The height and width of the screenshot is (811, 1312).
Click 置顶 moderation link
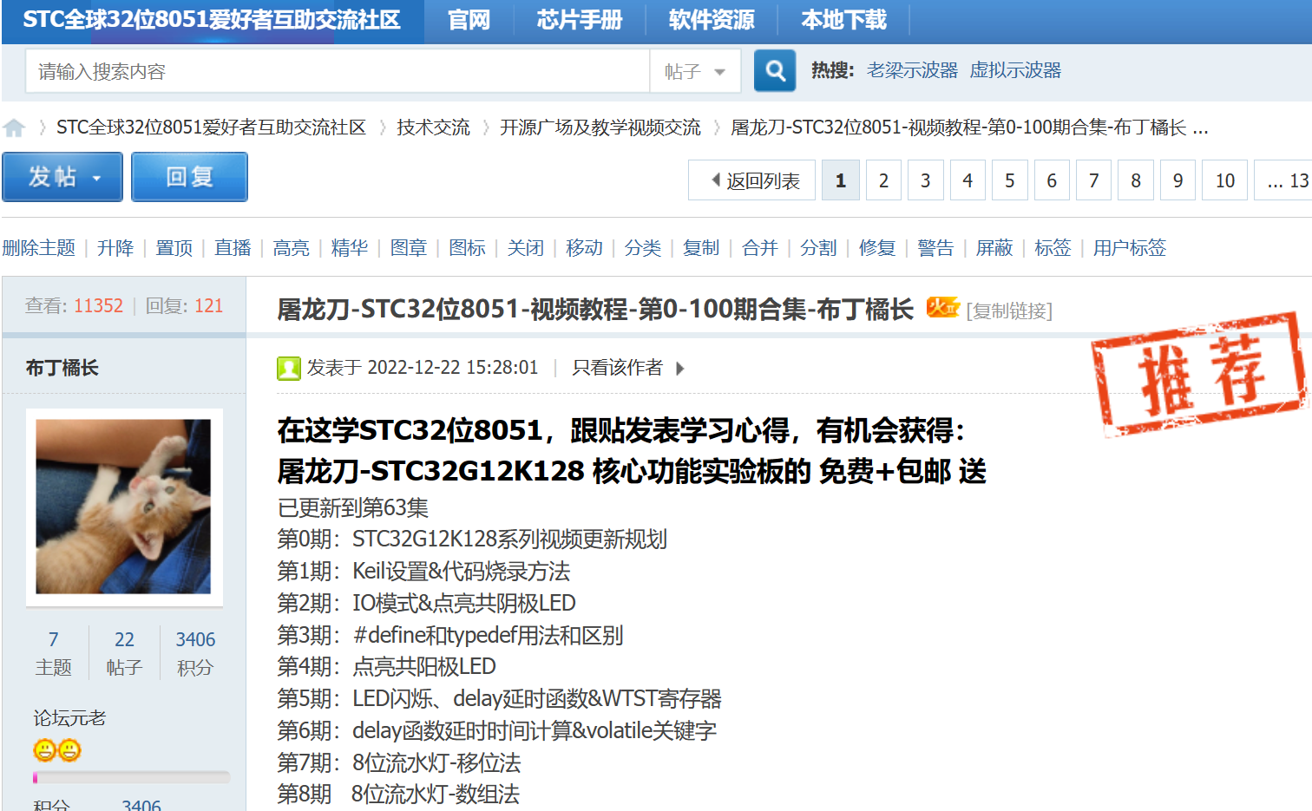click(174, 248)
